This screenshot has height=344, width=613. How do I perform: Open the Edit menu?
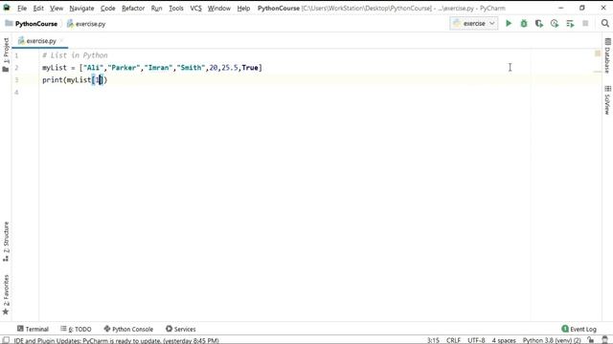tap(38, 8)
